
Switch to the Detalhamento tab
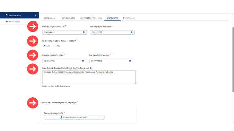50,18
